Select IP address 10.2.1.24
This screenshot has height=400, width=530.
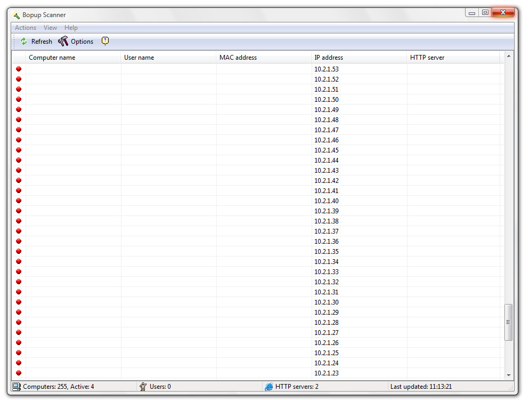click(x=326, y=363)
